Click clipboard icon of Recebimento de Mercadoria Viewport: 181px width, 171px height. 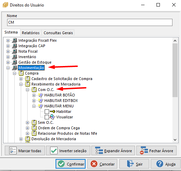click(x=28, y=84)
